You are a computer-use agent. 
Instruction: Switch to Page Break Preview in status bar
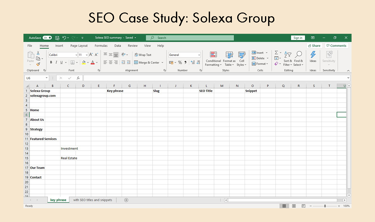303,206
